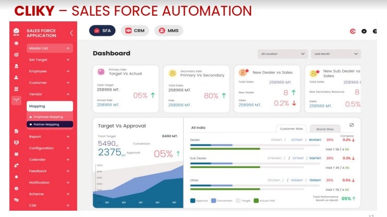Image resolution: width=387 pixels, height=217 pixels.
Task: Expand Set Target with plus sign
Action: pos(68,60)
